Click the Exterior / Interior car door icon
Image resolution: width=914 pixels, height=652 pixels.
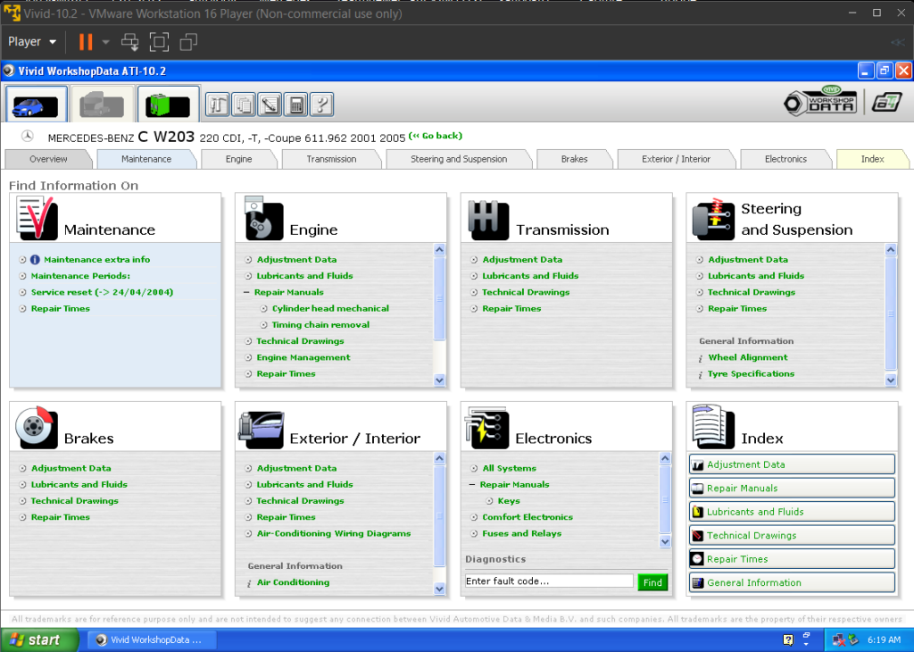pyautogui.click(x=262, y=430)
